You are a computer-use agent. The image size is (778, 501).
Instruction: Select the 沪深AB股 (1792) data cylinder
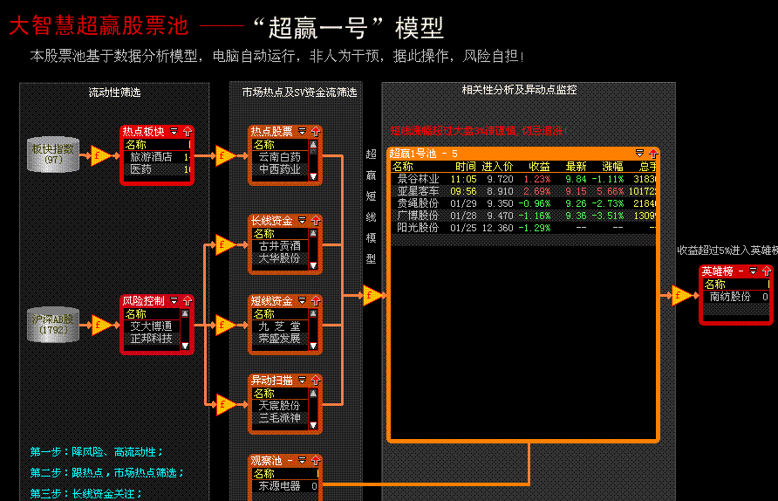[53, 325]
